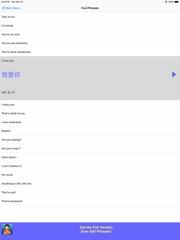Select the phrase I miss you.
The image size is (180, 240).
[x=90, y=105]
